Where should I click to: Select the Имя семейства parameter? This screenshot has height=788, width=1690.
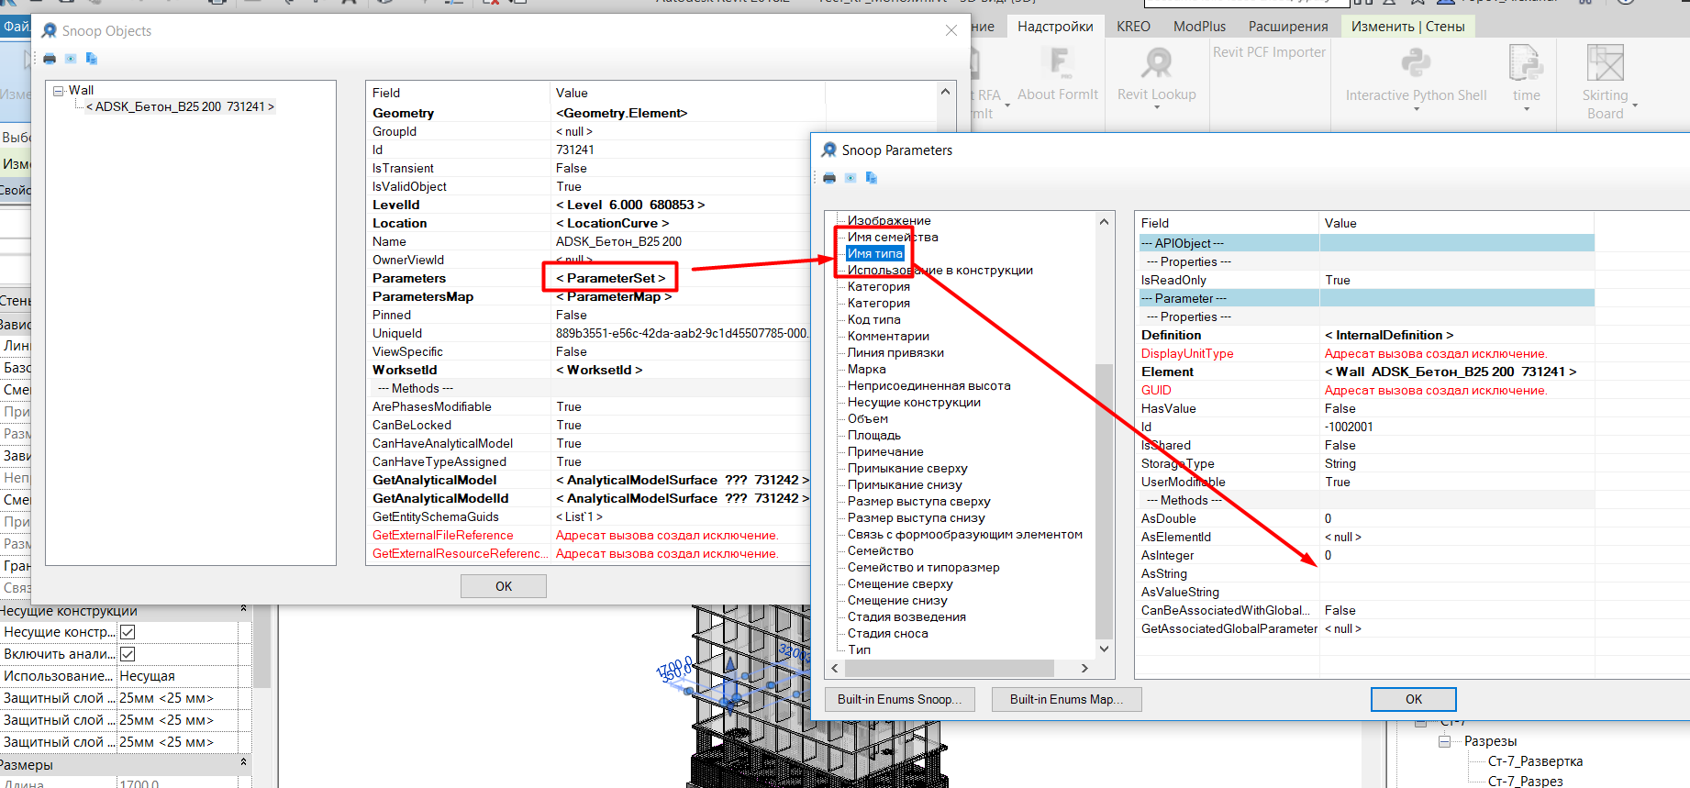pos(893,237)
